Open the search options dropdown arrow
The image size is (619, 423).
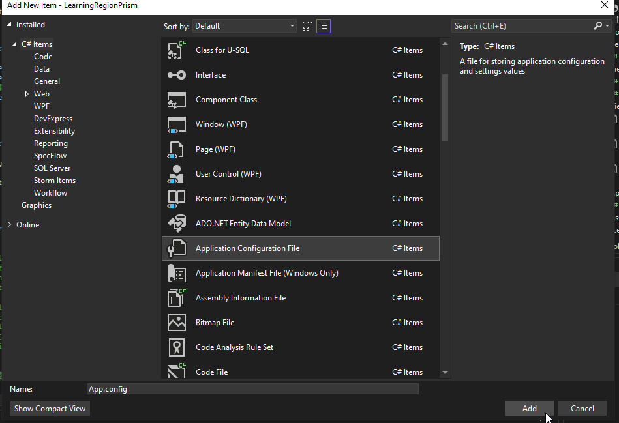click(607, 26)
